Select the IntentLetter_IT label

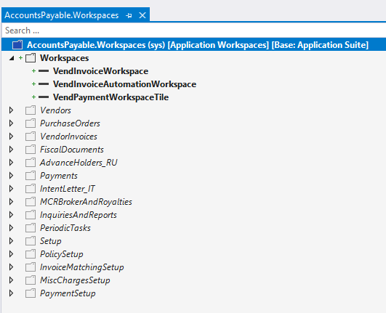pos(68,189)
